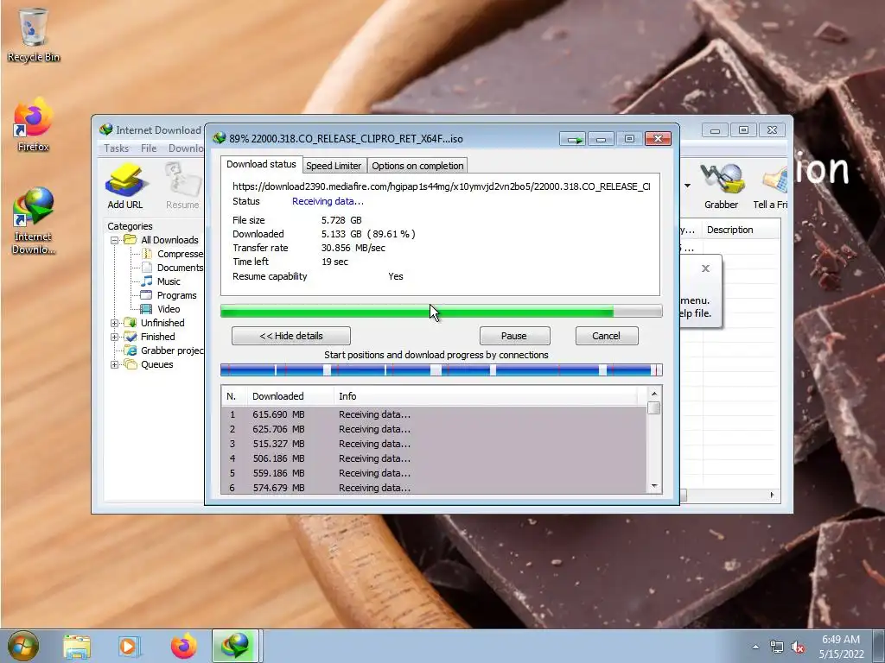Show hidden system tray icons
This screenshot has width=885, height=663.
(755, 647)
